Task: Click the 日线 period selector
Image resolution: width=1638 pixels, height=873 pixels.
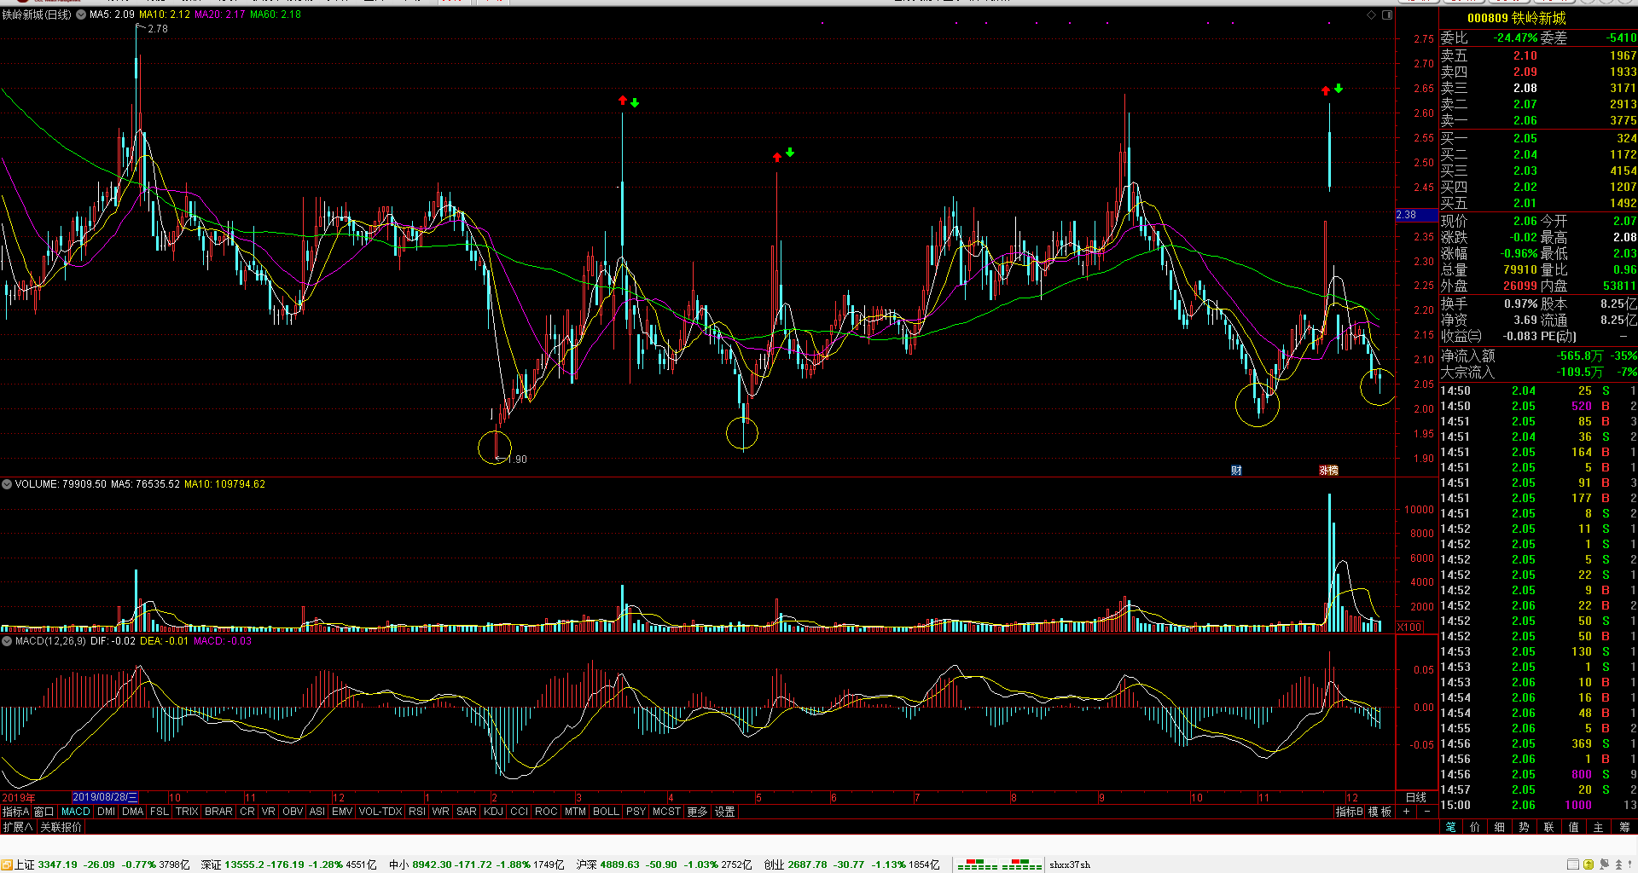Action: click(1416, 797)
